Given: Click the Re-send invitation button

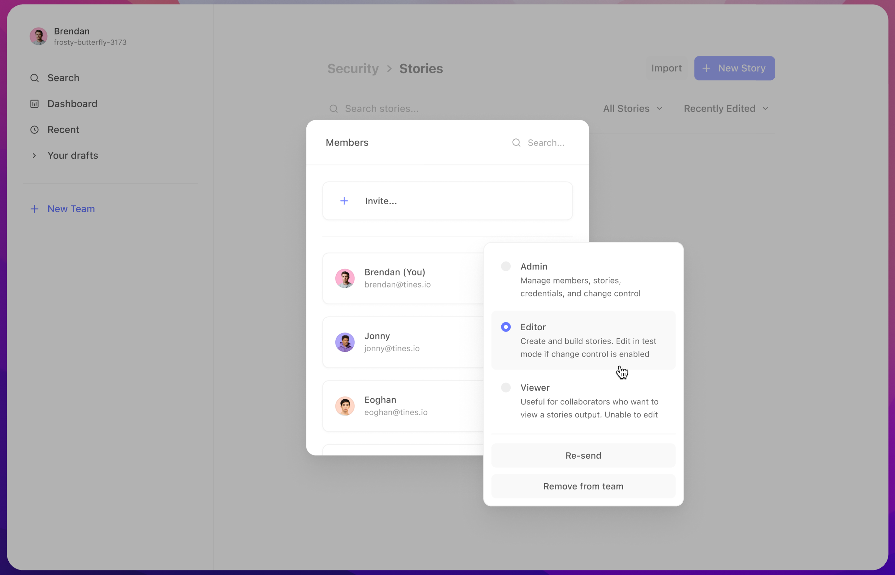Looking at the screenshot, I should pyautogui.click(x=583, y=455).
